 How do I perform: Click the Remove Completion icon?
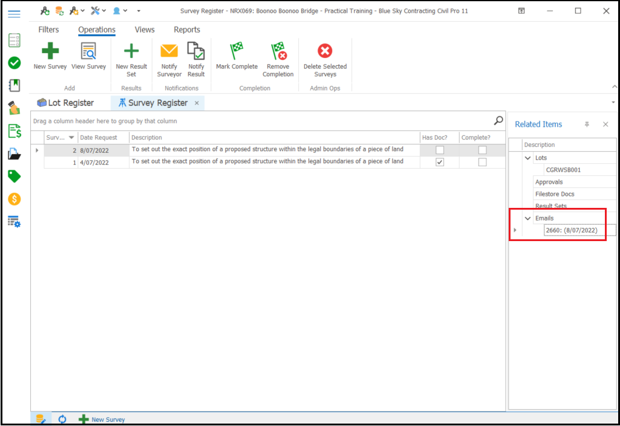tap(278, 52)
